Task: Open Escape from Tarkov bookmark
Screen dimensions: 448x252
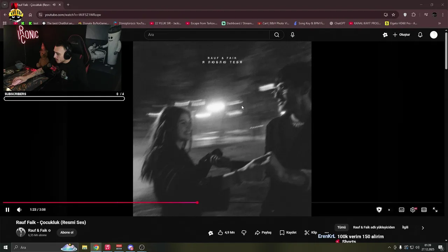Action: point(202,23)
